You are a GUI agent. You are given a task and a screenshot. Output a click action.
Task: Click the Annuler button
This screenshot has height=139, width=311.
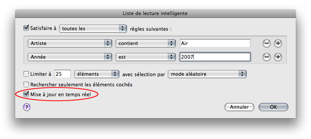pyautogui.click(x=239, y=107)
